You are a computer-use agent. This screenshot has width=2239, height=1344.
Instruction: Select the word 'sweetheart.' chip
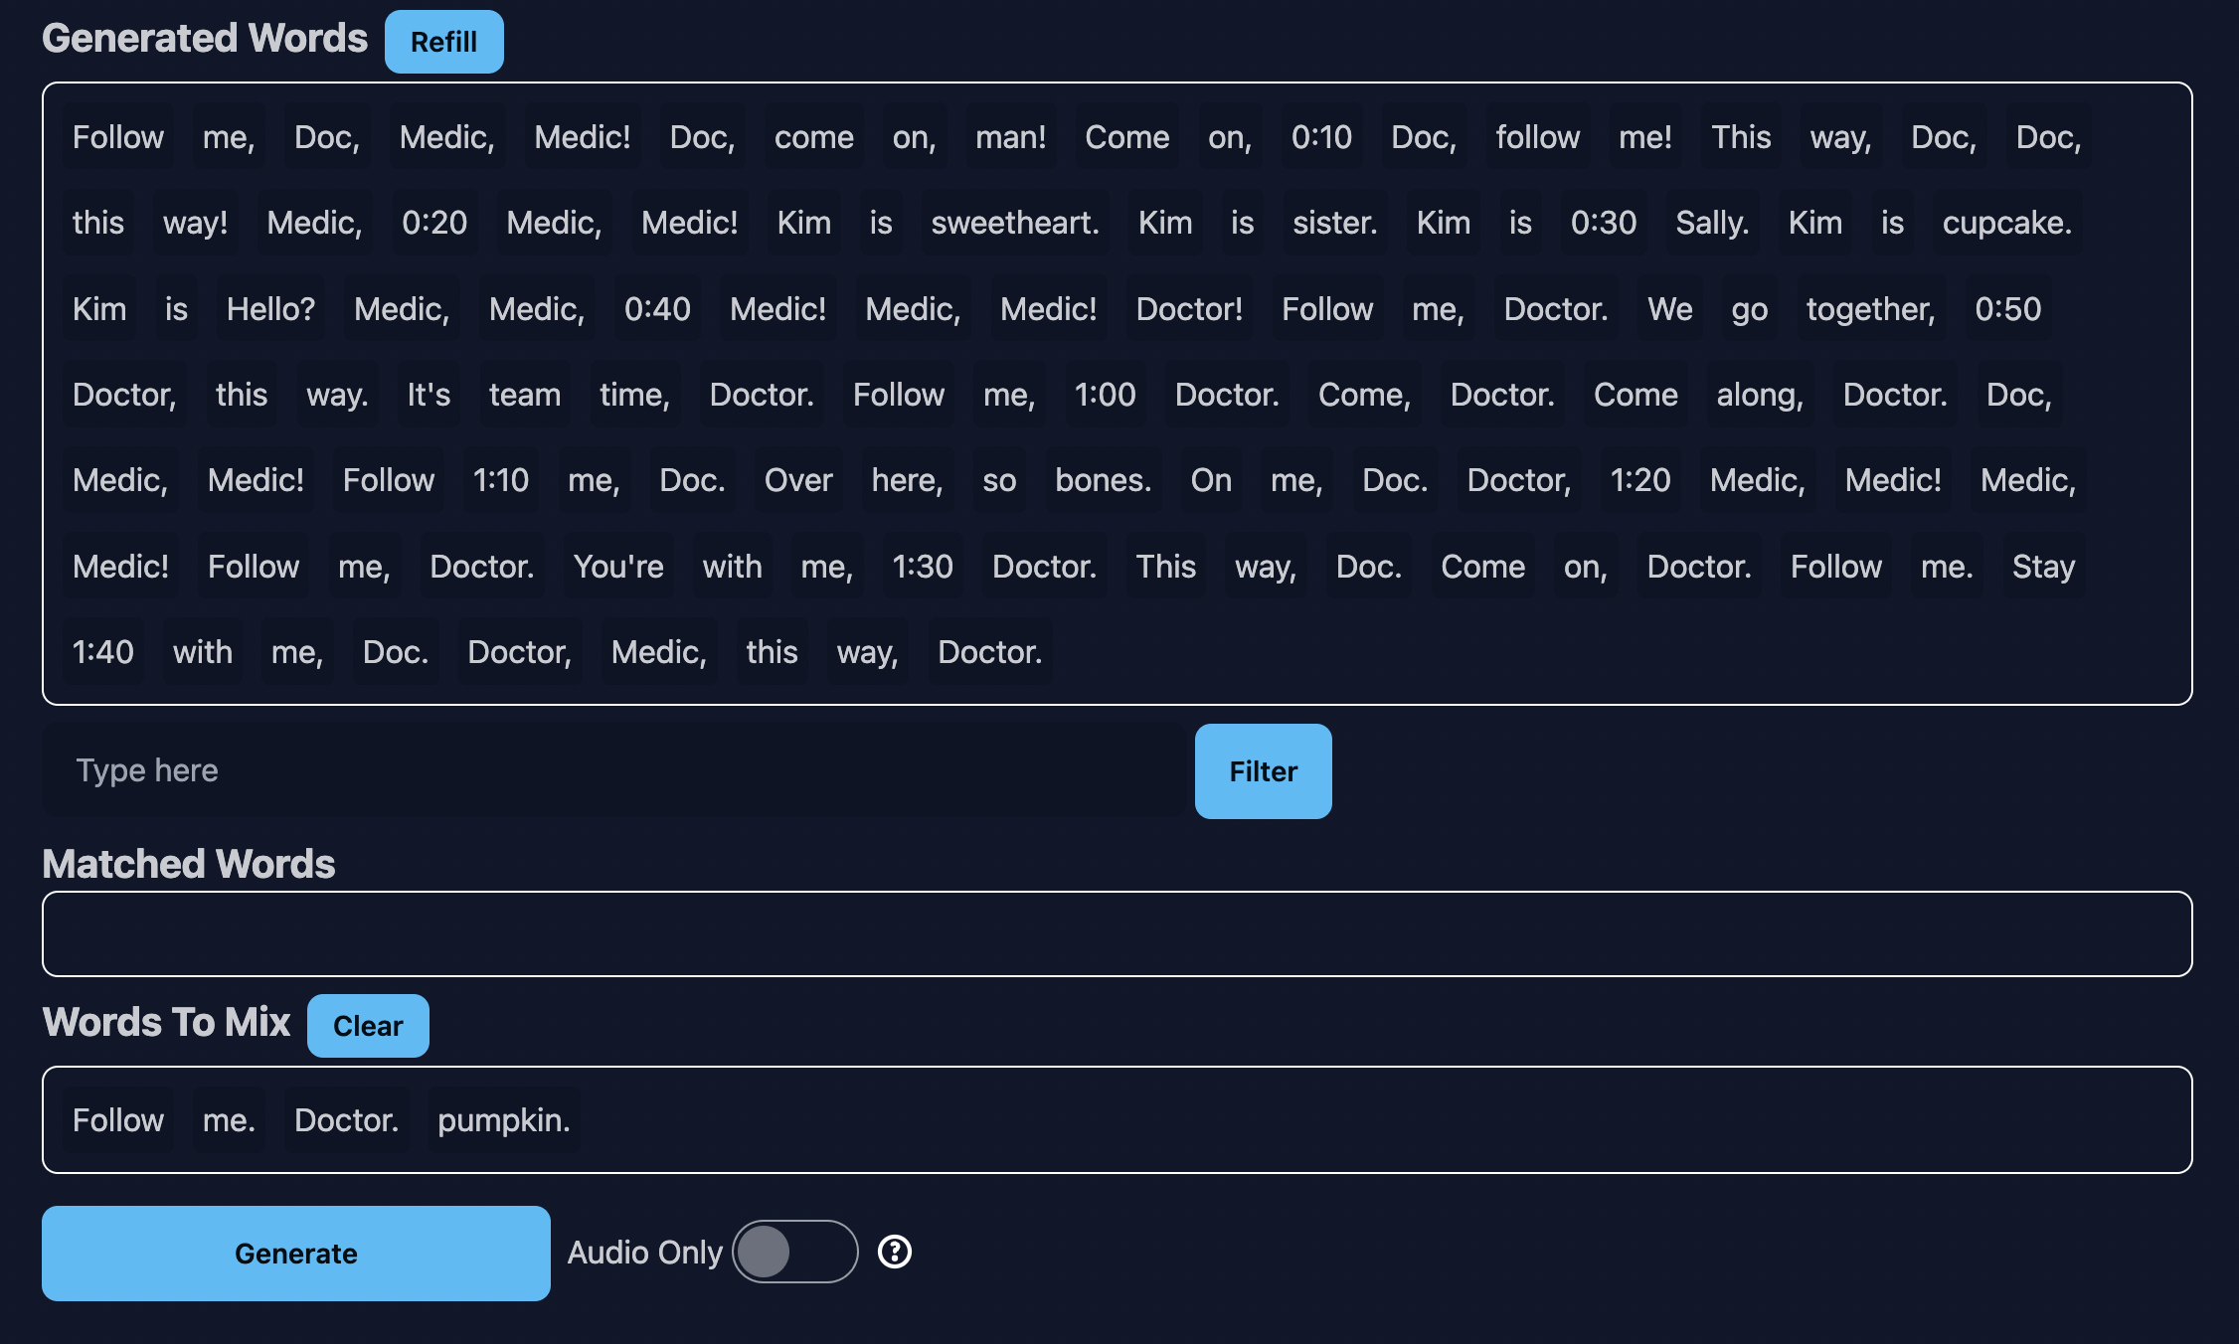point(1014,223)
